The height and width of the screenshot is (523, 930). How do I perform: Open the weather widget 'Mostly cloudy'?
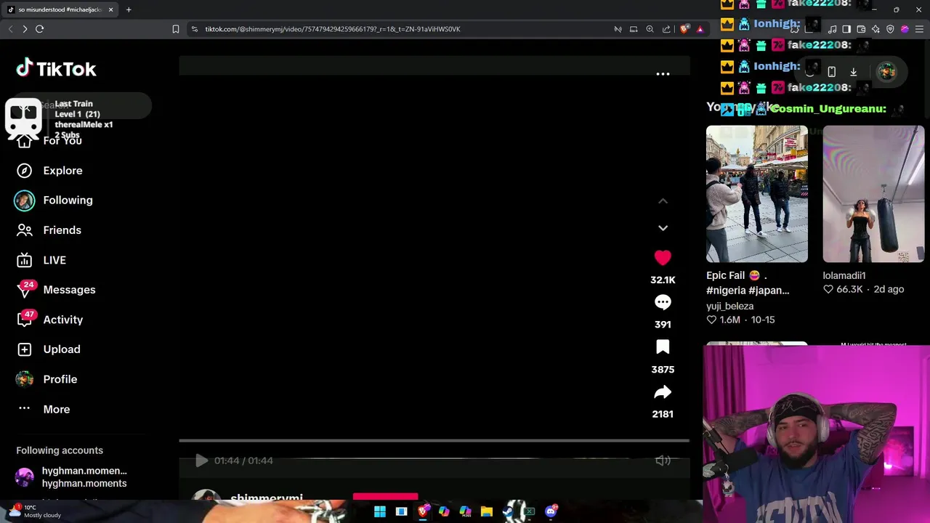tap(35, 511)
